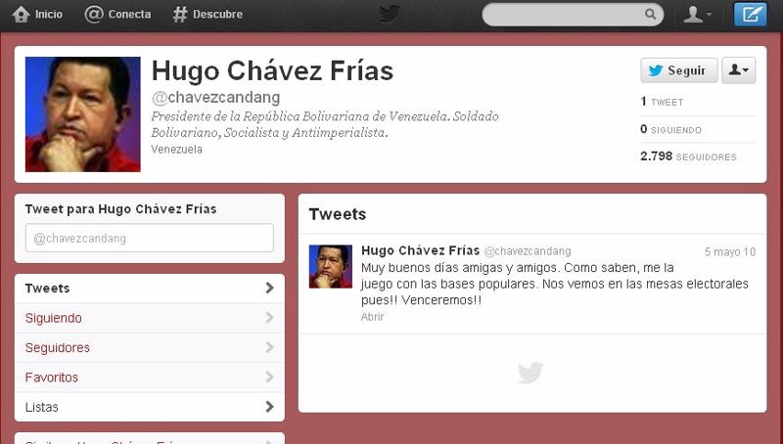Expand Listas via its chevron arrow
Image resolution: width=783 pixels, height=444 pixels.
(270, 407)
